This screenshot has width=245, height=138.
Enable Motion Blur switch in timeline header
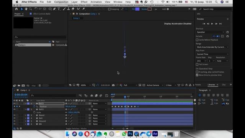click(101, 95)
